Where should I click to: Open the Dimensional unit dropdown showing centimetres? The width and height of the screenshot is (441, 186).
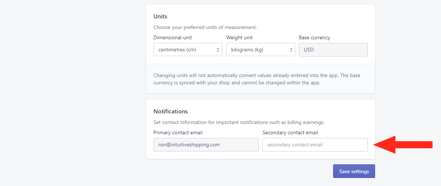coord(188,50)
